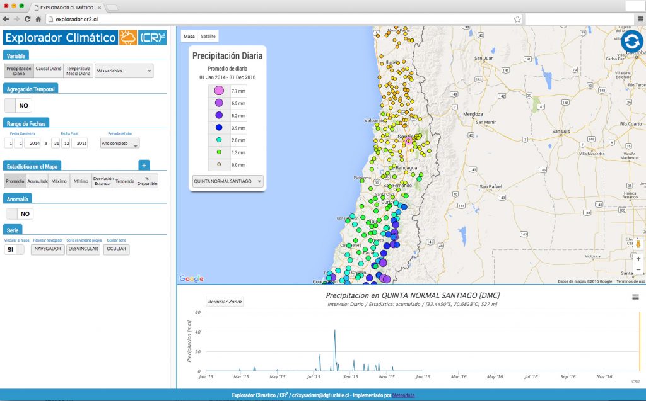Open the chart hamburger menu icon
The height and width of the screenshot is (401, 646).
635,297
